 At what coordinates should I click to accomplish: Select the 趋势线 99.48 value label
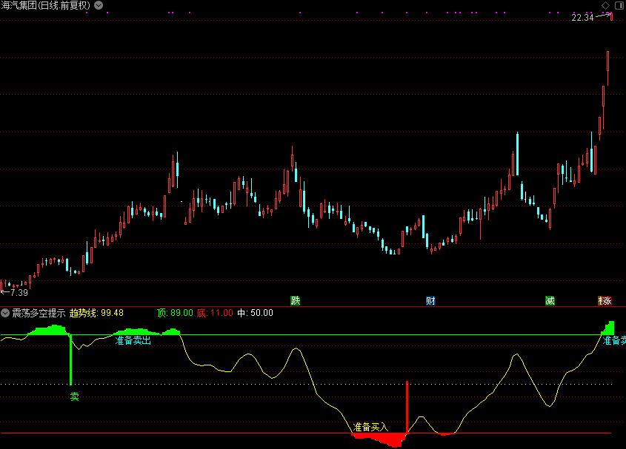[96, 313]
